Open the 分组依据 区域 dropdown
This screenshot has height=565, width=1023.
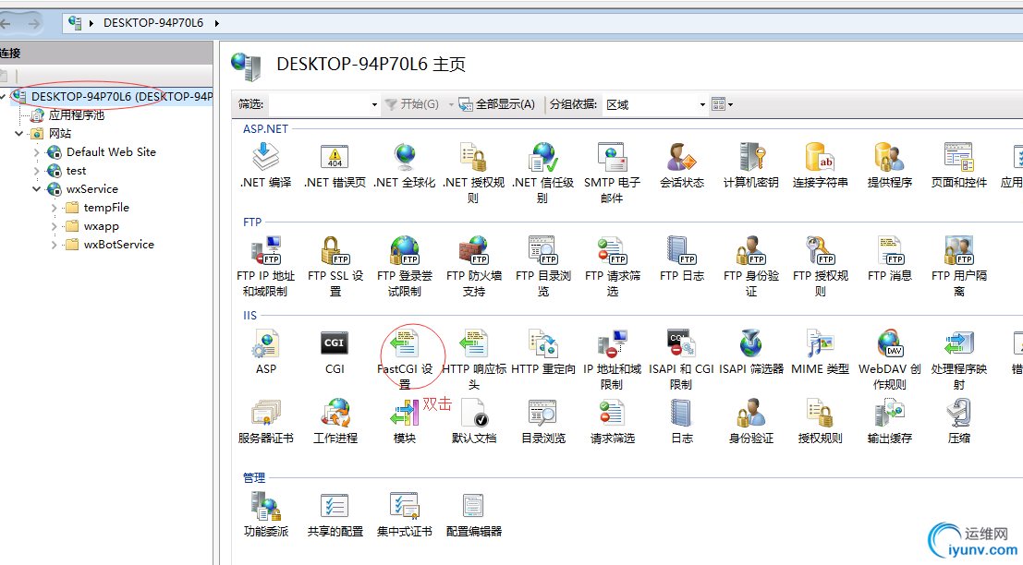702,104
